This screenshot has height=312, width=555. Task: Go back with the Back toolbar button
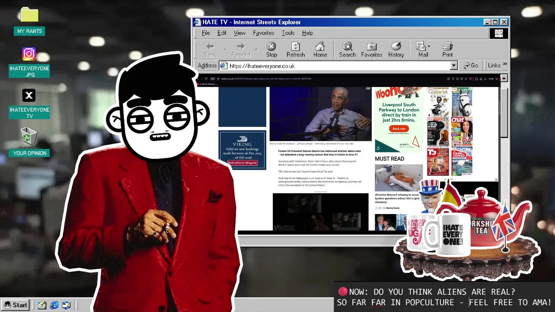tap(210, 50)
